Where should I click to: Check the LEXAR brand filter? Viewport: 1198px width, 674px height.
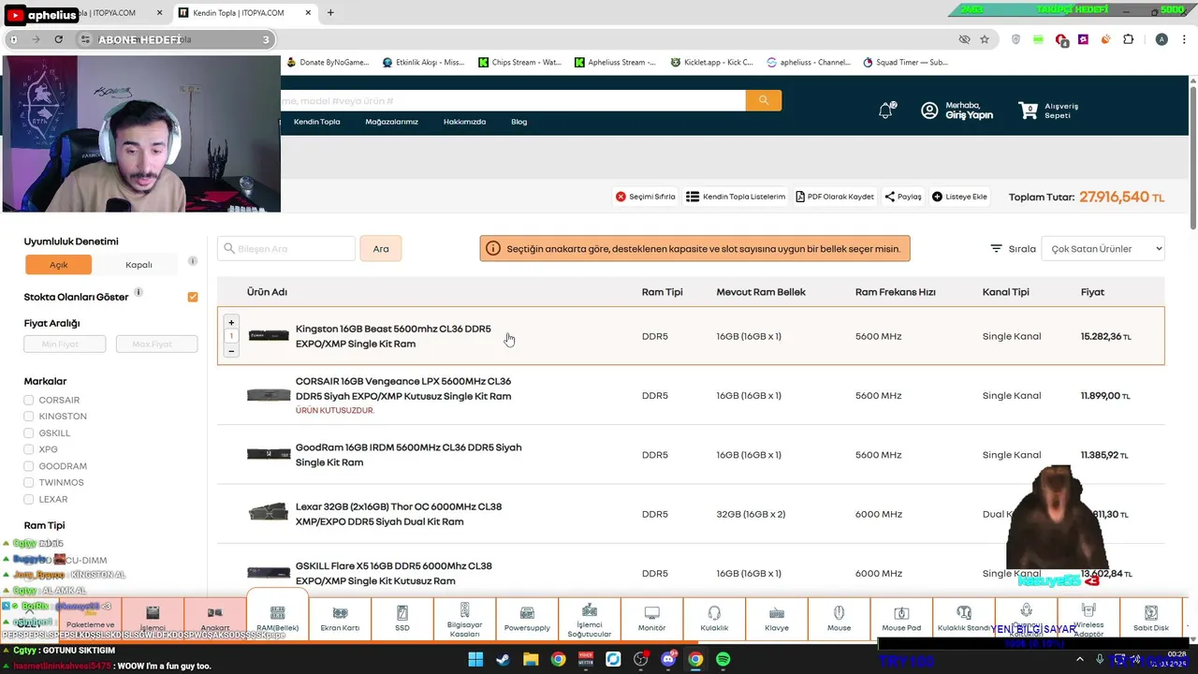click(x=29, y=499)
